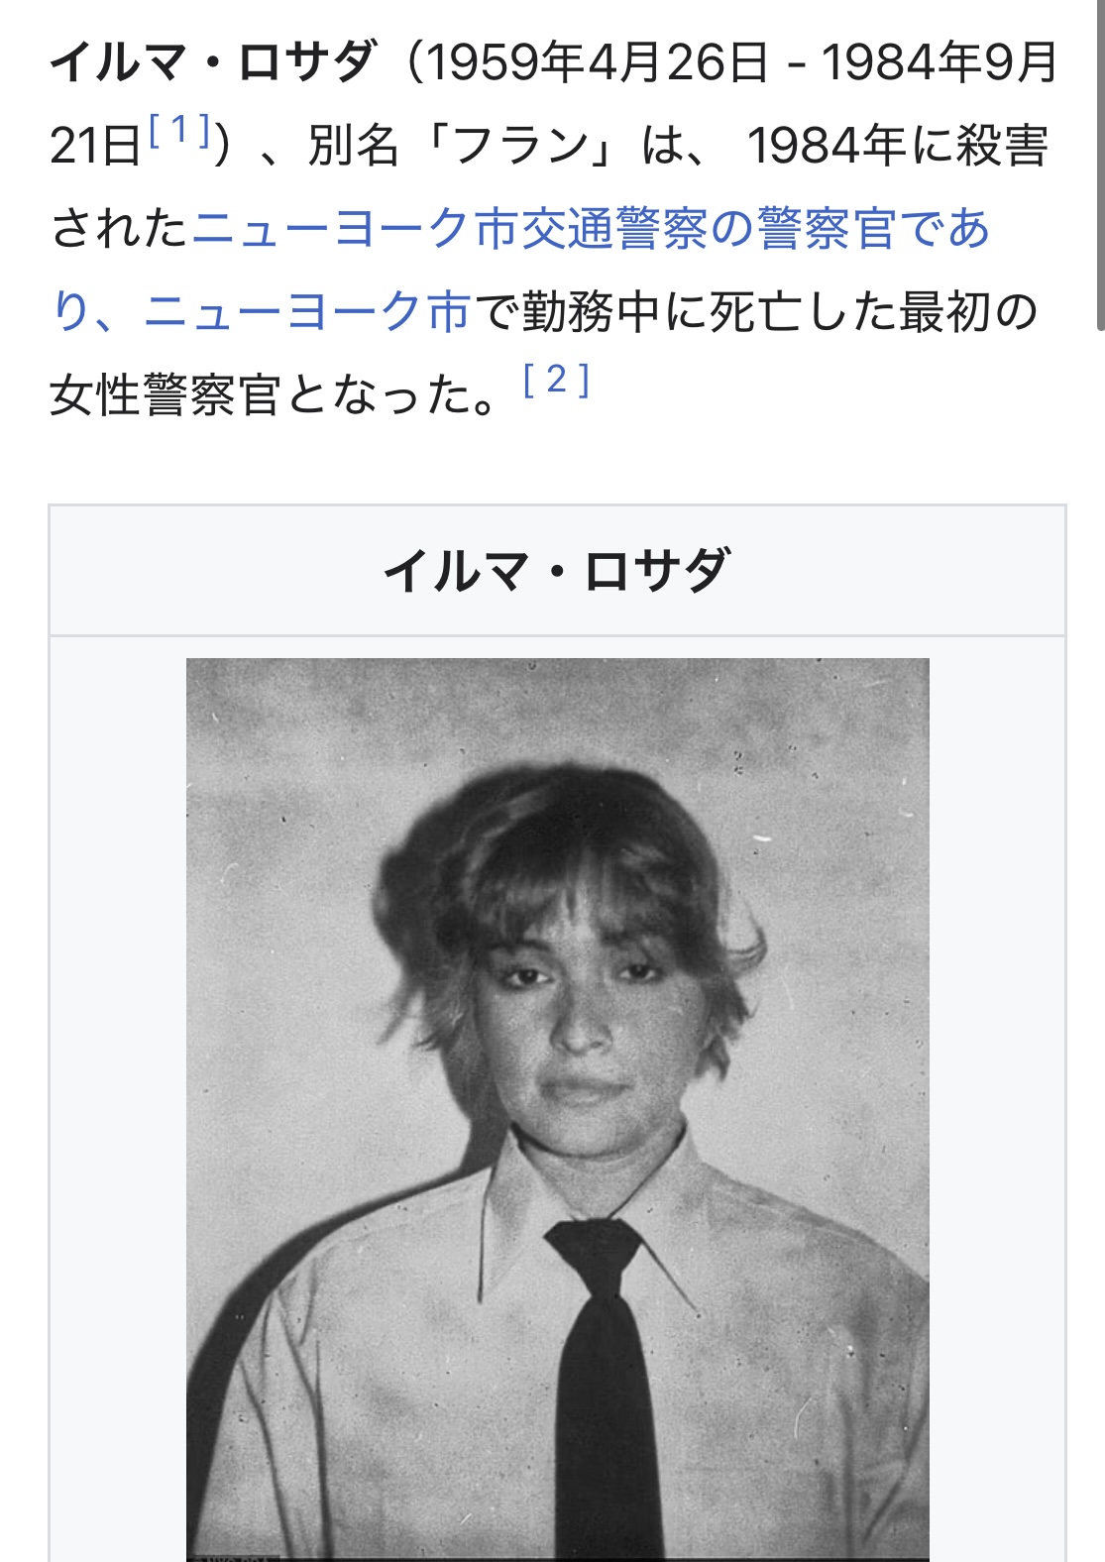Click the nickname 「フラン」 text
Image resolution: width=1105 pixels, height=1562 pixels.
click(x=525, y=147)
